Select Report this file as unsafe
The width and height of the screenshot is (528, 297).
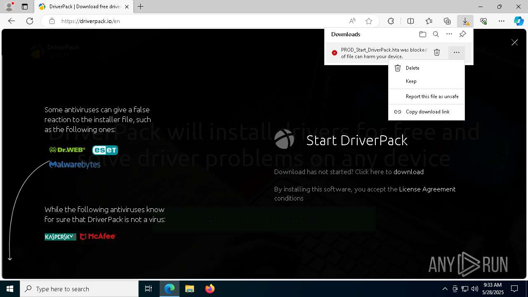point(427,97)
